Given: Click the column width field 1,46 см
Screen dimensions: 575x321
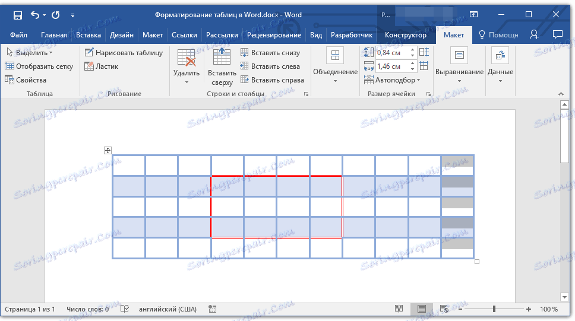Looking at the screenshot, I should [x=391, y=66].
